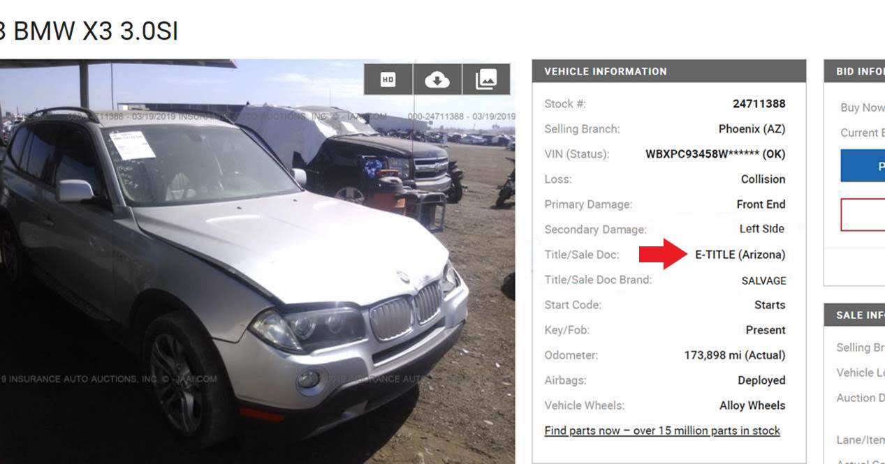
Task: Click the Phoenix (AZ) selling branch value
Action: (752, 129)
